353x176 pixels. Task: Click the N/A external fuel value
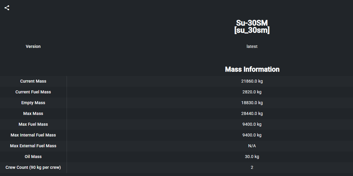(252, 146)
